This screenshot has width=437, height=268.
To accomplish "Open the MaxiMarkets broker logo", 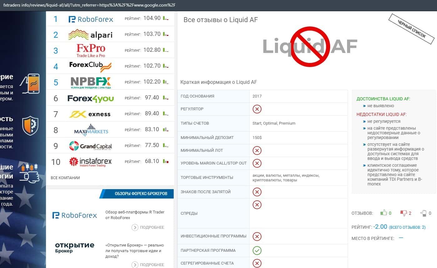I will (91, 130).
